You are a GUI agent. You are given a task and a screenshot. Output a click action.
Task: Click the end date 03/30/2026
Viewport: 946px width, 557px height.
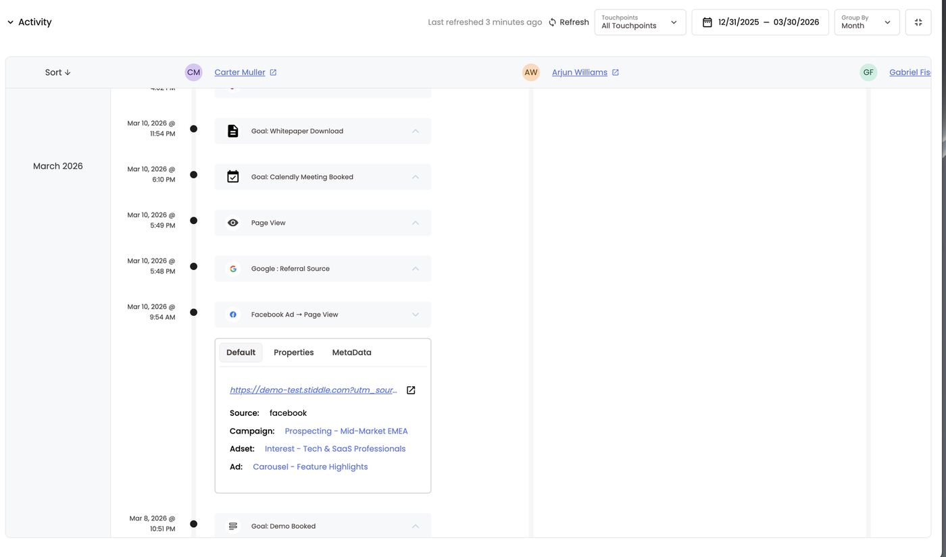point(796,22)
